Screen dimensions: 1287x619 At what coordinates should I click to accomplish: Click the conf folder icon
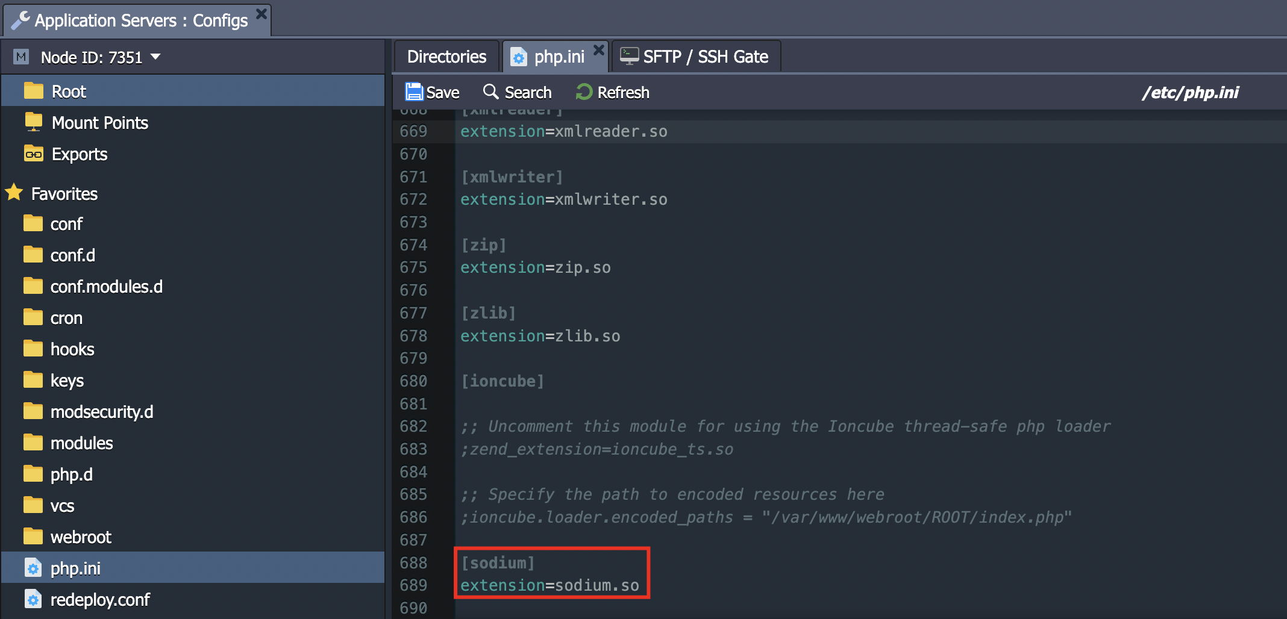coord(33,223)
